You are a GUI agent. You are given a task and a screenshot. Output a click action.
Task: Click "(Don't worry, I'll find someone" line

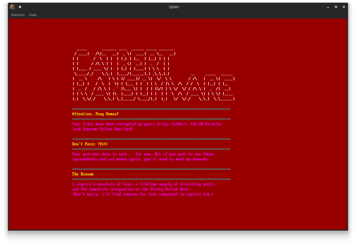pyautogui.click(x=143, y=194)
